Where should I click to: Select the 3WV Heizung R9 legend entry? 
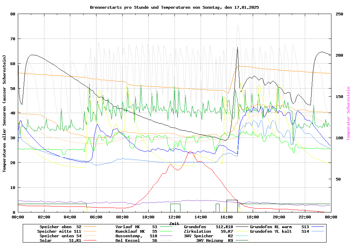point(214,240)
